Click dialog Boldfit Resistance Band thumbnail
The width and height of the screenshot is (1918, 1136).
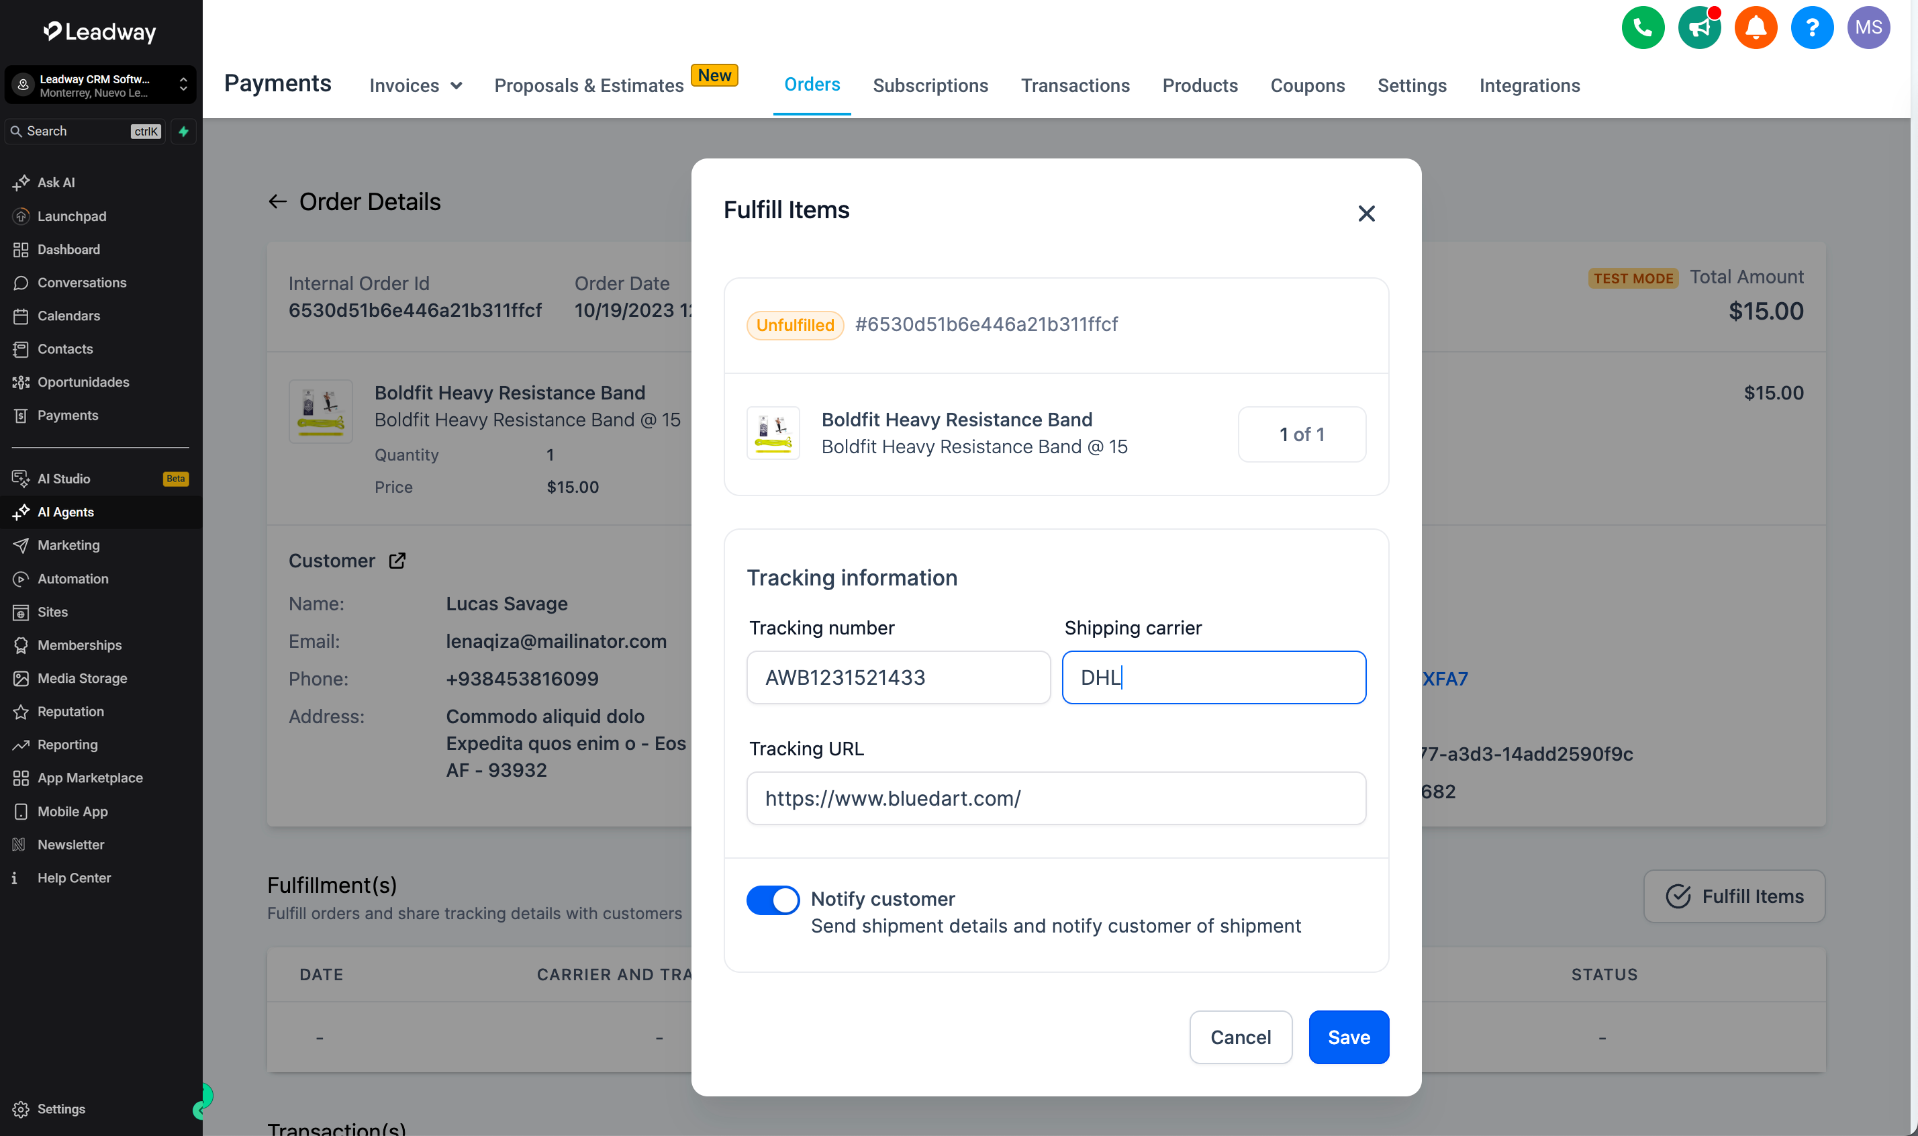point(773,432)
